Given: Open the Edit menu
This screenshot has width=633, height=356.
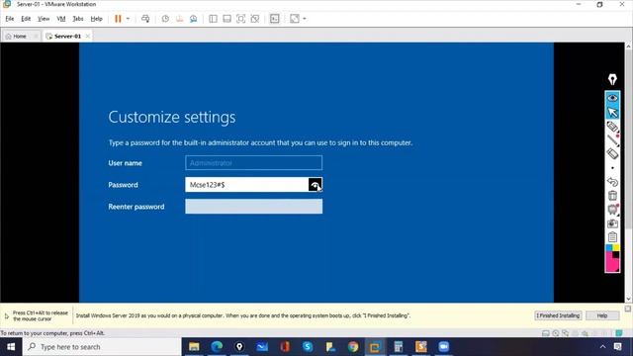Looking at the screenshot, I should tap(26, 19).
